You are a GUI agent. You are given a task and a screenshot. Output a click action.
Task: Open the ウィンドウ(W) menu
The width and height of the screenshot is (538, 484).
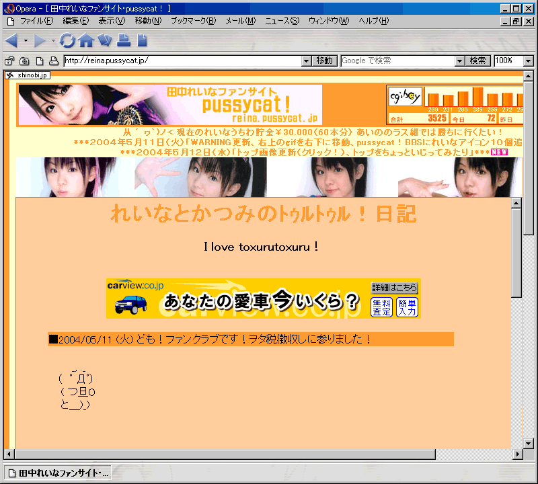point(329,21)
